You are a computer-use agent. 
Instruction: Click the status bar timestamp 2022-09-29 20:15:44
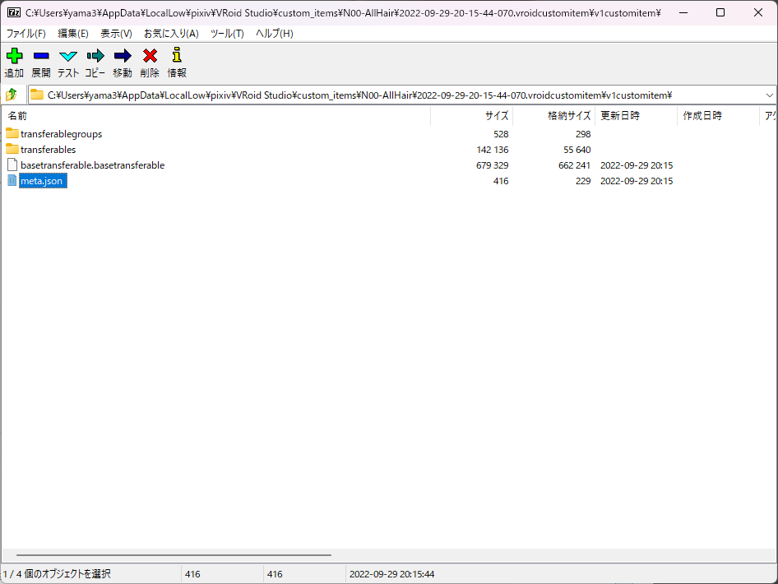pyautogui.click(x=392, y=574)
